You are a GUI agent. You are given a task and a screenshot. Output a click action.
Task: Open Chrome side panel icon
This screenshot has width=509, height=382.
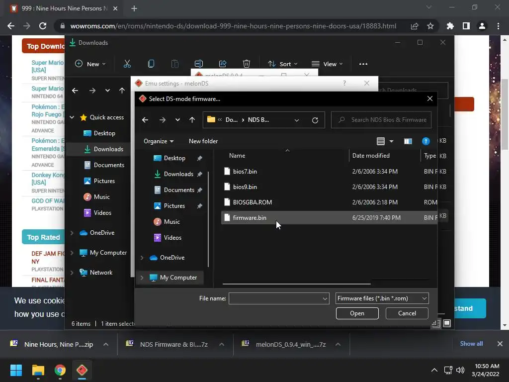(x=466, y=26)
